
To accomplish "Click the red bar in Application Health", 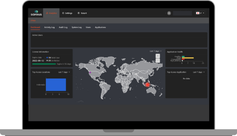I will 183,59.
